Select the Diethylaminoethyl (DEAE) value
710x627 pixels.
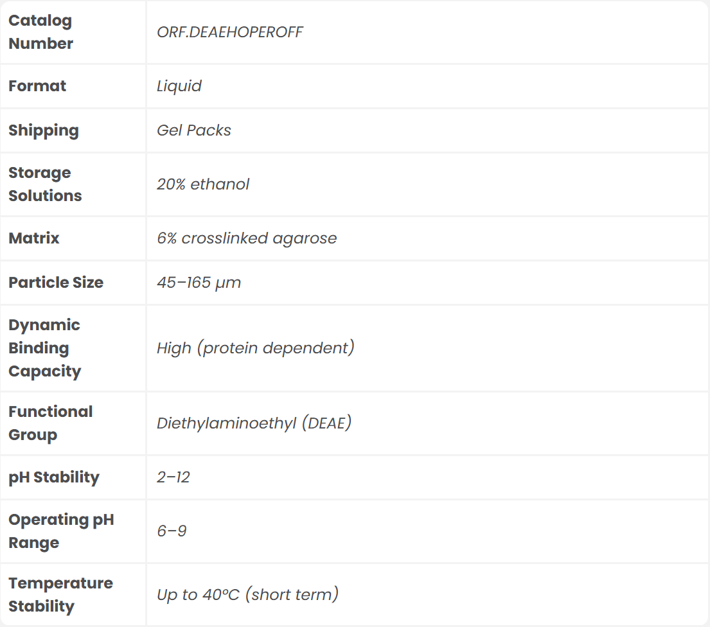pos(254,423)
